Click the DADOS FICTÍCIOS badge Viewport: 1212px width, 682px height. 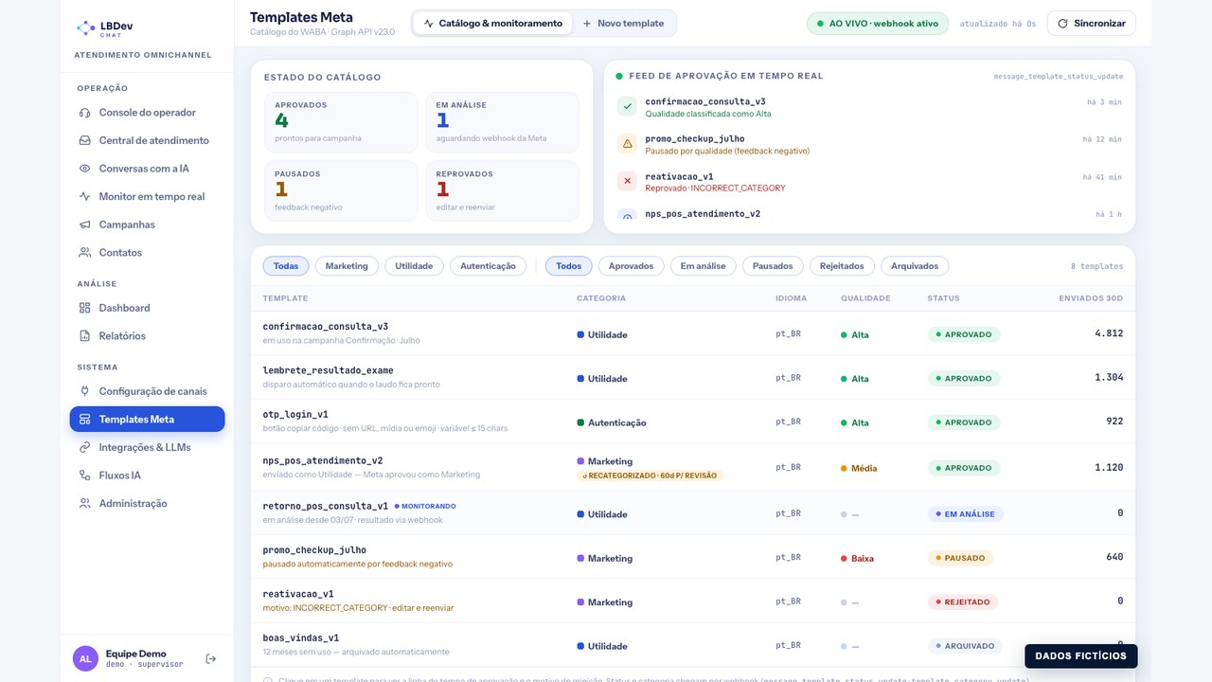(x=1080, y=655)
